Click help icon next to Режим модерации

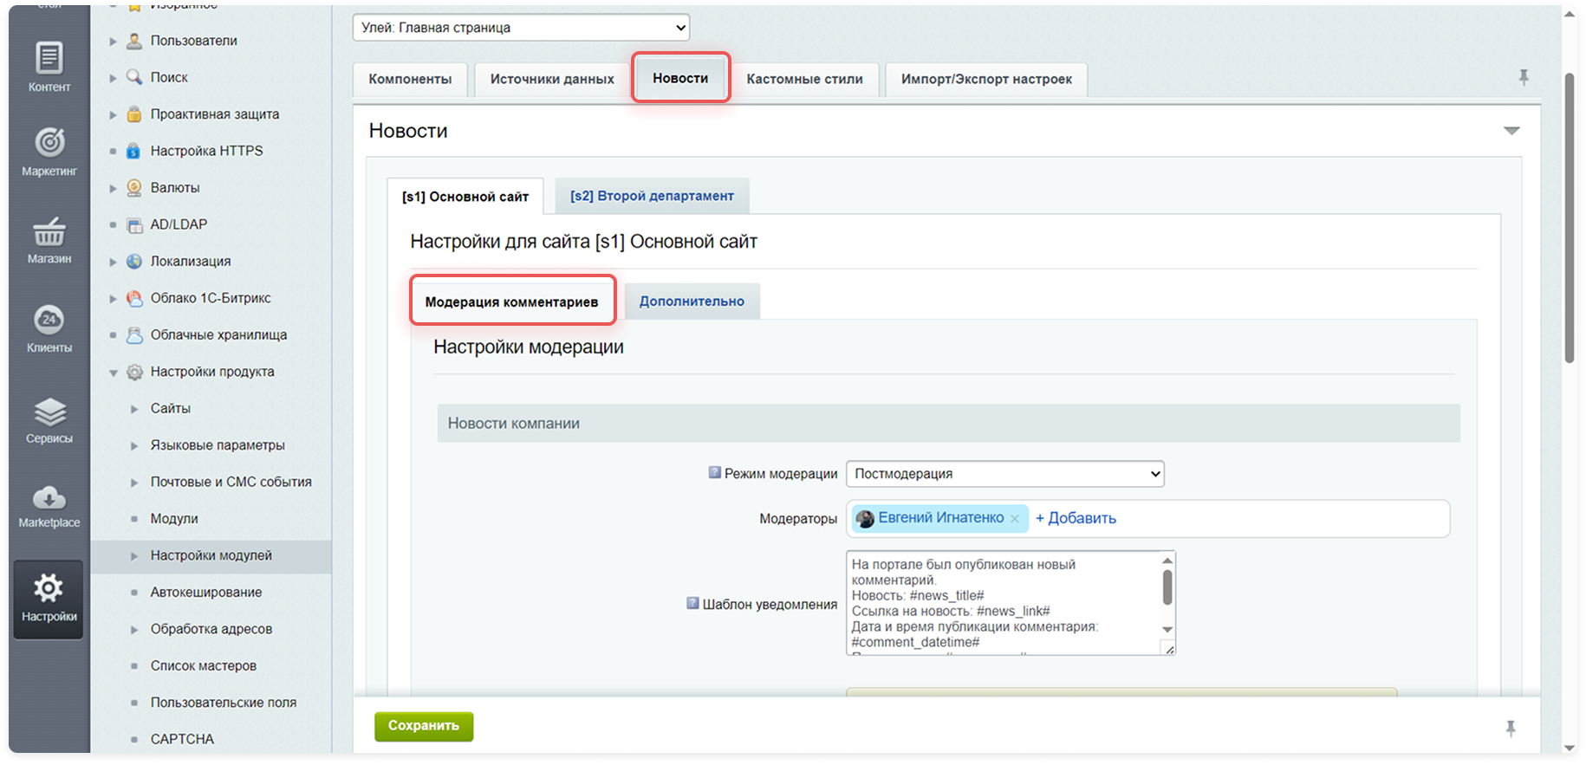click(x=714, y=473)
